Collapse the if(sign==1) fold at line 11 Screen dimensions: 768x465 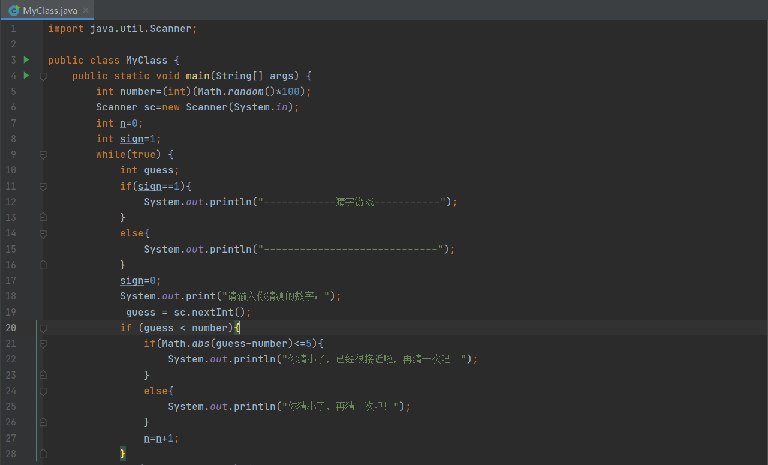tap(43, 187)
